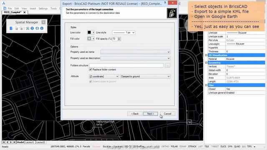Click the Next button
This screenshot has height=150, width=267.
click(151, 114)
